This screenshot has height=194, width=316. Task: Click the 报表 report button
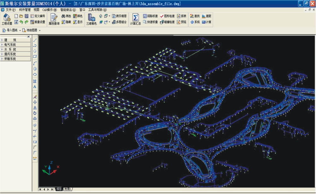182,16
